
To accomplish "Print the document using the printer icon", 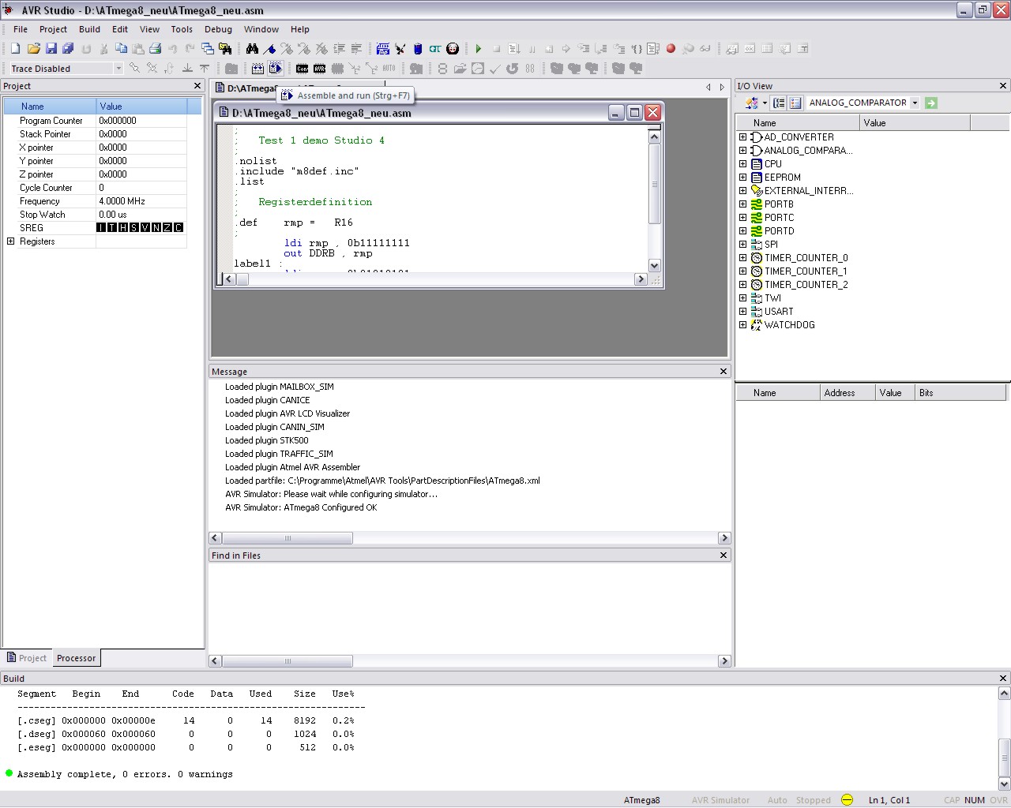I will click(156, 49).
